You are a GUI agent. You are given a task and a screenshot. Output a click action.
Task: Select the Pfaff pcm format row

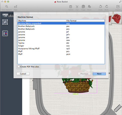click(61, 54)
